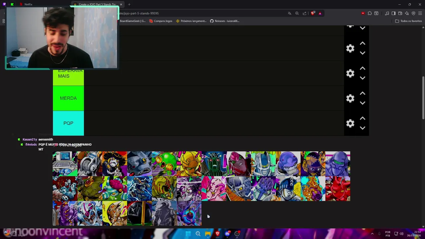Open the browser hamburger menu
The height and width of the screenshot is (239, 425).
420,13
